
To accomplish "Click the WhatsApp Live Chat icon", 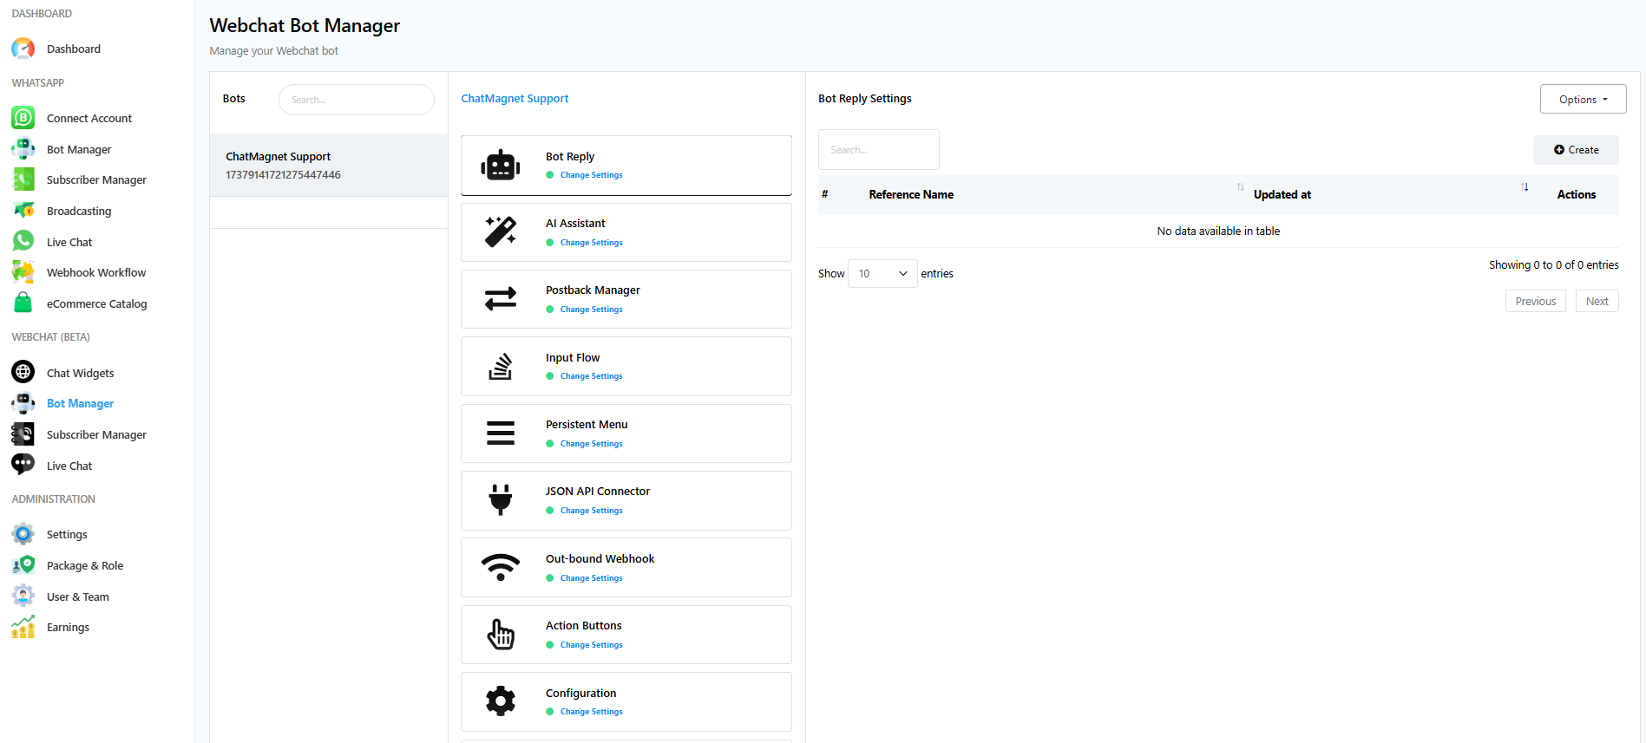I will [x=23, y=241].
